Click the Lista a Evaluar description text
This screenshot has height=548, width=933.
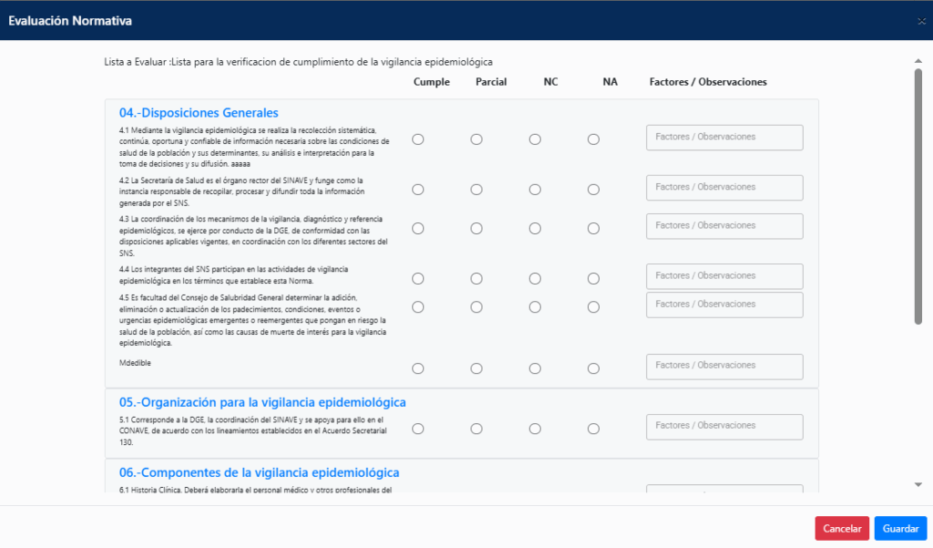click(298, 62)
